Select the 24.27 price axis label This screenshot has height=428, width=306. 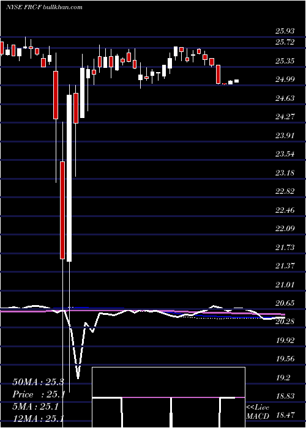click(285, 117)
